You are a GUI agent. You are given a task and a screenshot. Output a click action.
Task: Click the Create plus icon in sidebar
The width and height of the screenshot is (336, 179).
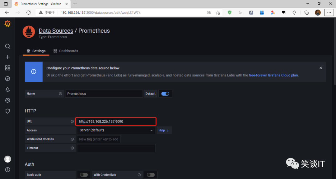click(x=7, y=57)
